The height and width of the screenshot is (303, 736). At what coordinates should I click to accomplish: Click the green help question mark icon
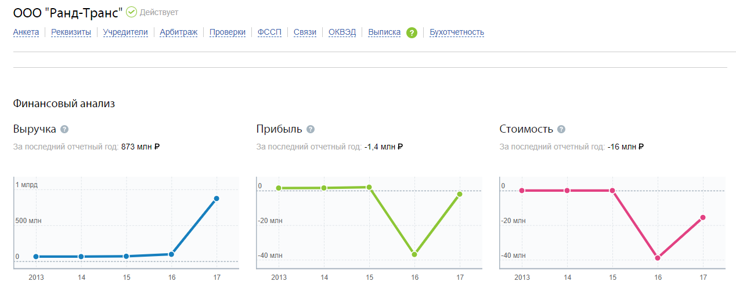[412, 32]
